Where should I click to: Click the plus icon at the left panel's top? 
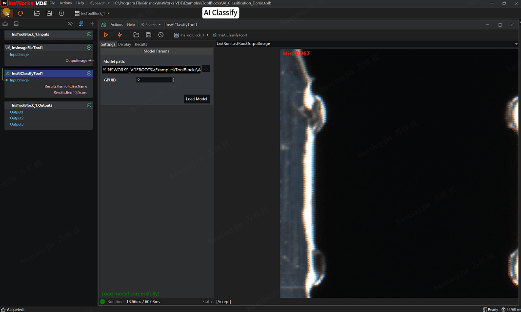point(92,23)
